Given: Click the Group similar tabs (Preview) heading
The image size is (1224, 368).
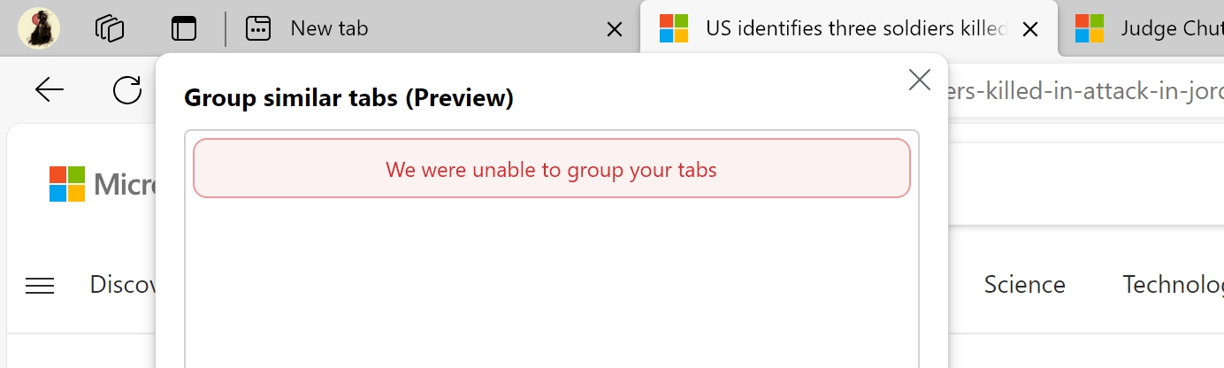Looking at the screenshot, I should (348, 97).
